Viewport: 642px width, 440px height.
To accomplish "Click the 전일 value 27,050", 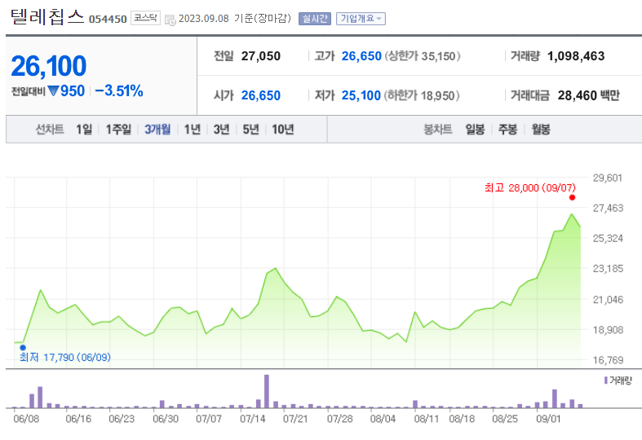I will click(261, 56).
